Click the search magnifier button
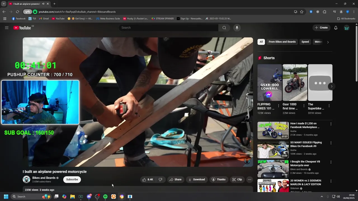Screen dimensions: 358x201 coord(224,28)
